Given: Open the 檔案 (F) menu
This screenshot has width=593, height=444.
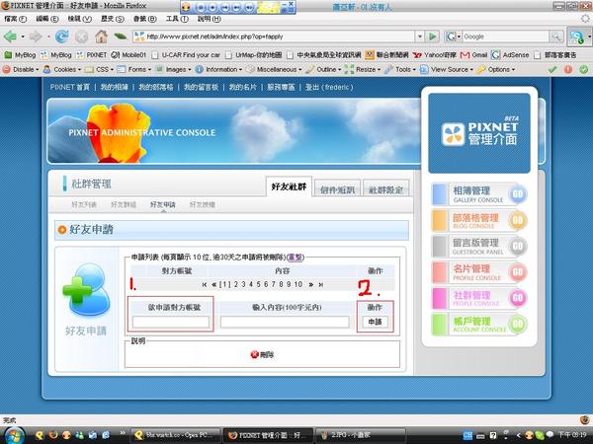Looking at the screenshot, I should pos(15,19).
